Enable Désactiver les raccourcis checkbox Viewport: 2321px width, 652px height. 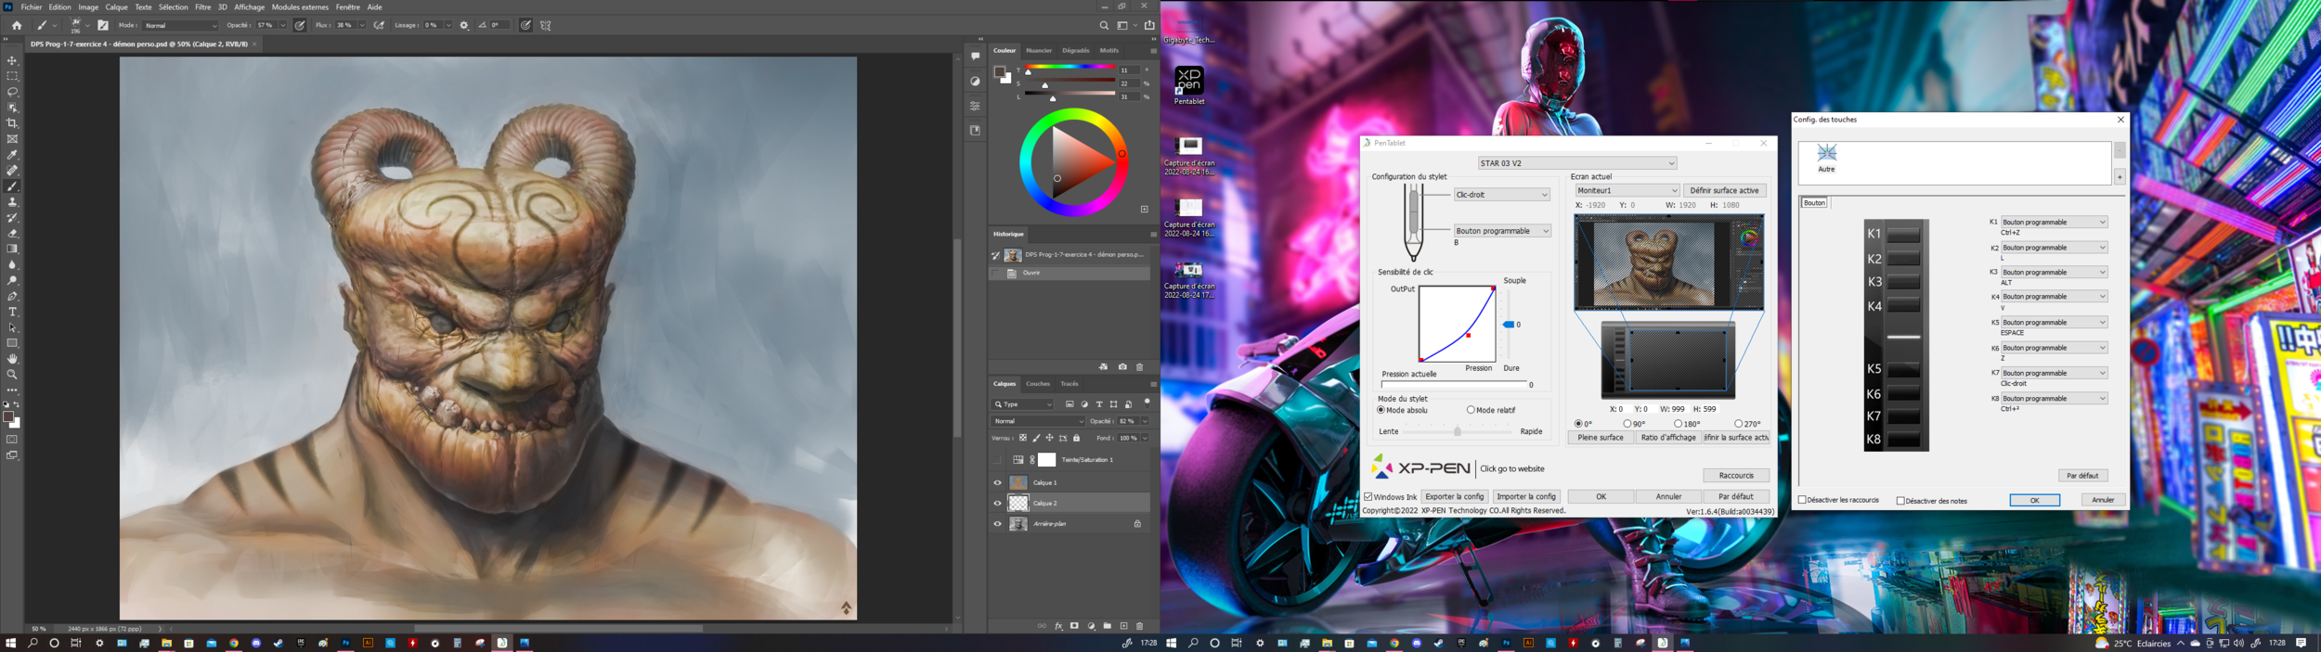[1802, 500]
